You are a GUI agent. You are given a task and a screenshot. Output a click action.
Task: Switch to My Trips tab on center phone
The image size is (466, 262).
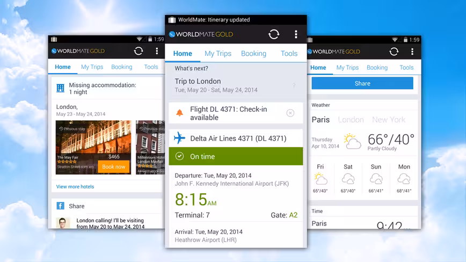point(218,54)
